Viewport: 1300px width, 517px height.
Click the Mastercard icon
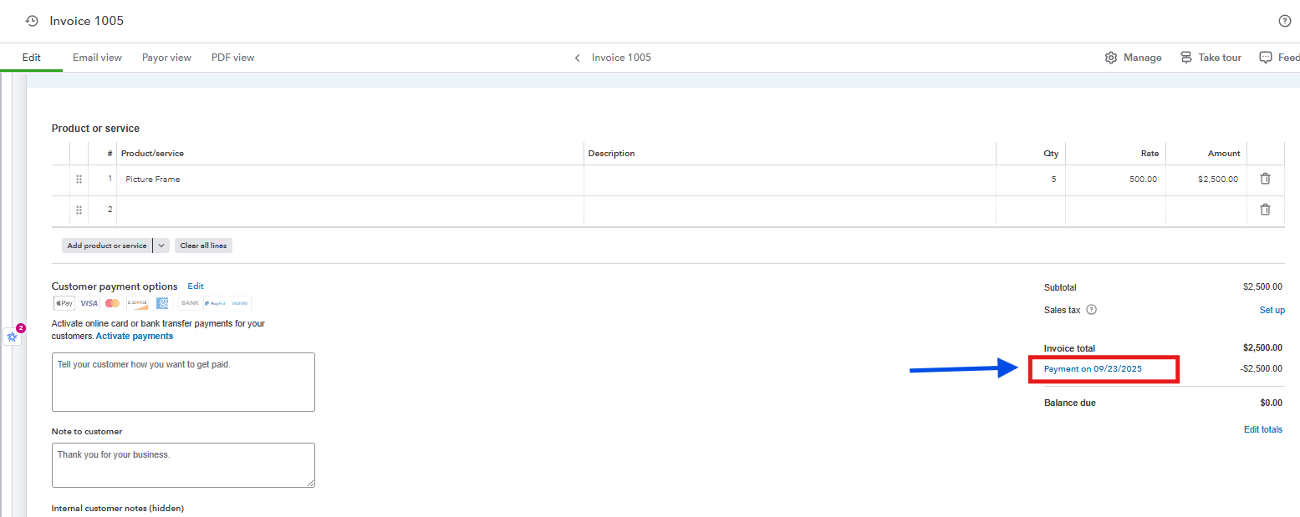coord(113,303)
